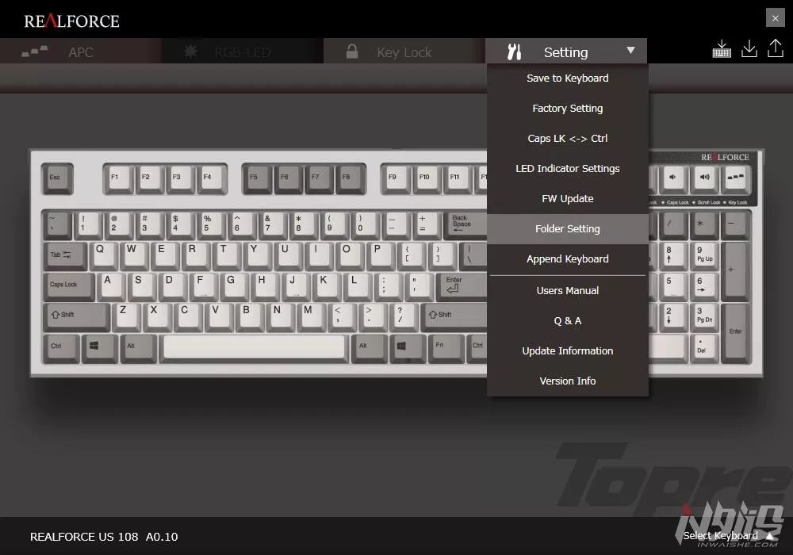Click the numpad Del key

(704, 347)
